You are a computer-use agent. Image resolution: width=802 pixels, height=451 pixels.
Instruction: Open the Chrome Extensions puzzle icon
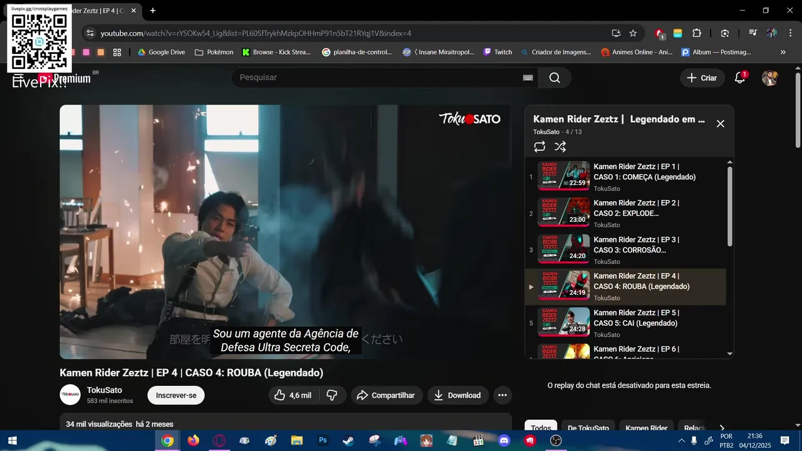point(697,33)
